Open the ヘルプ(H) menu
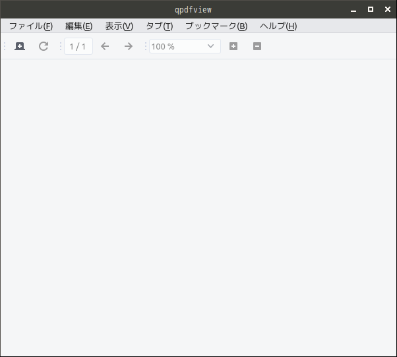Viewport: 397px width, 357px height. tap(278, 26)
